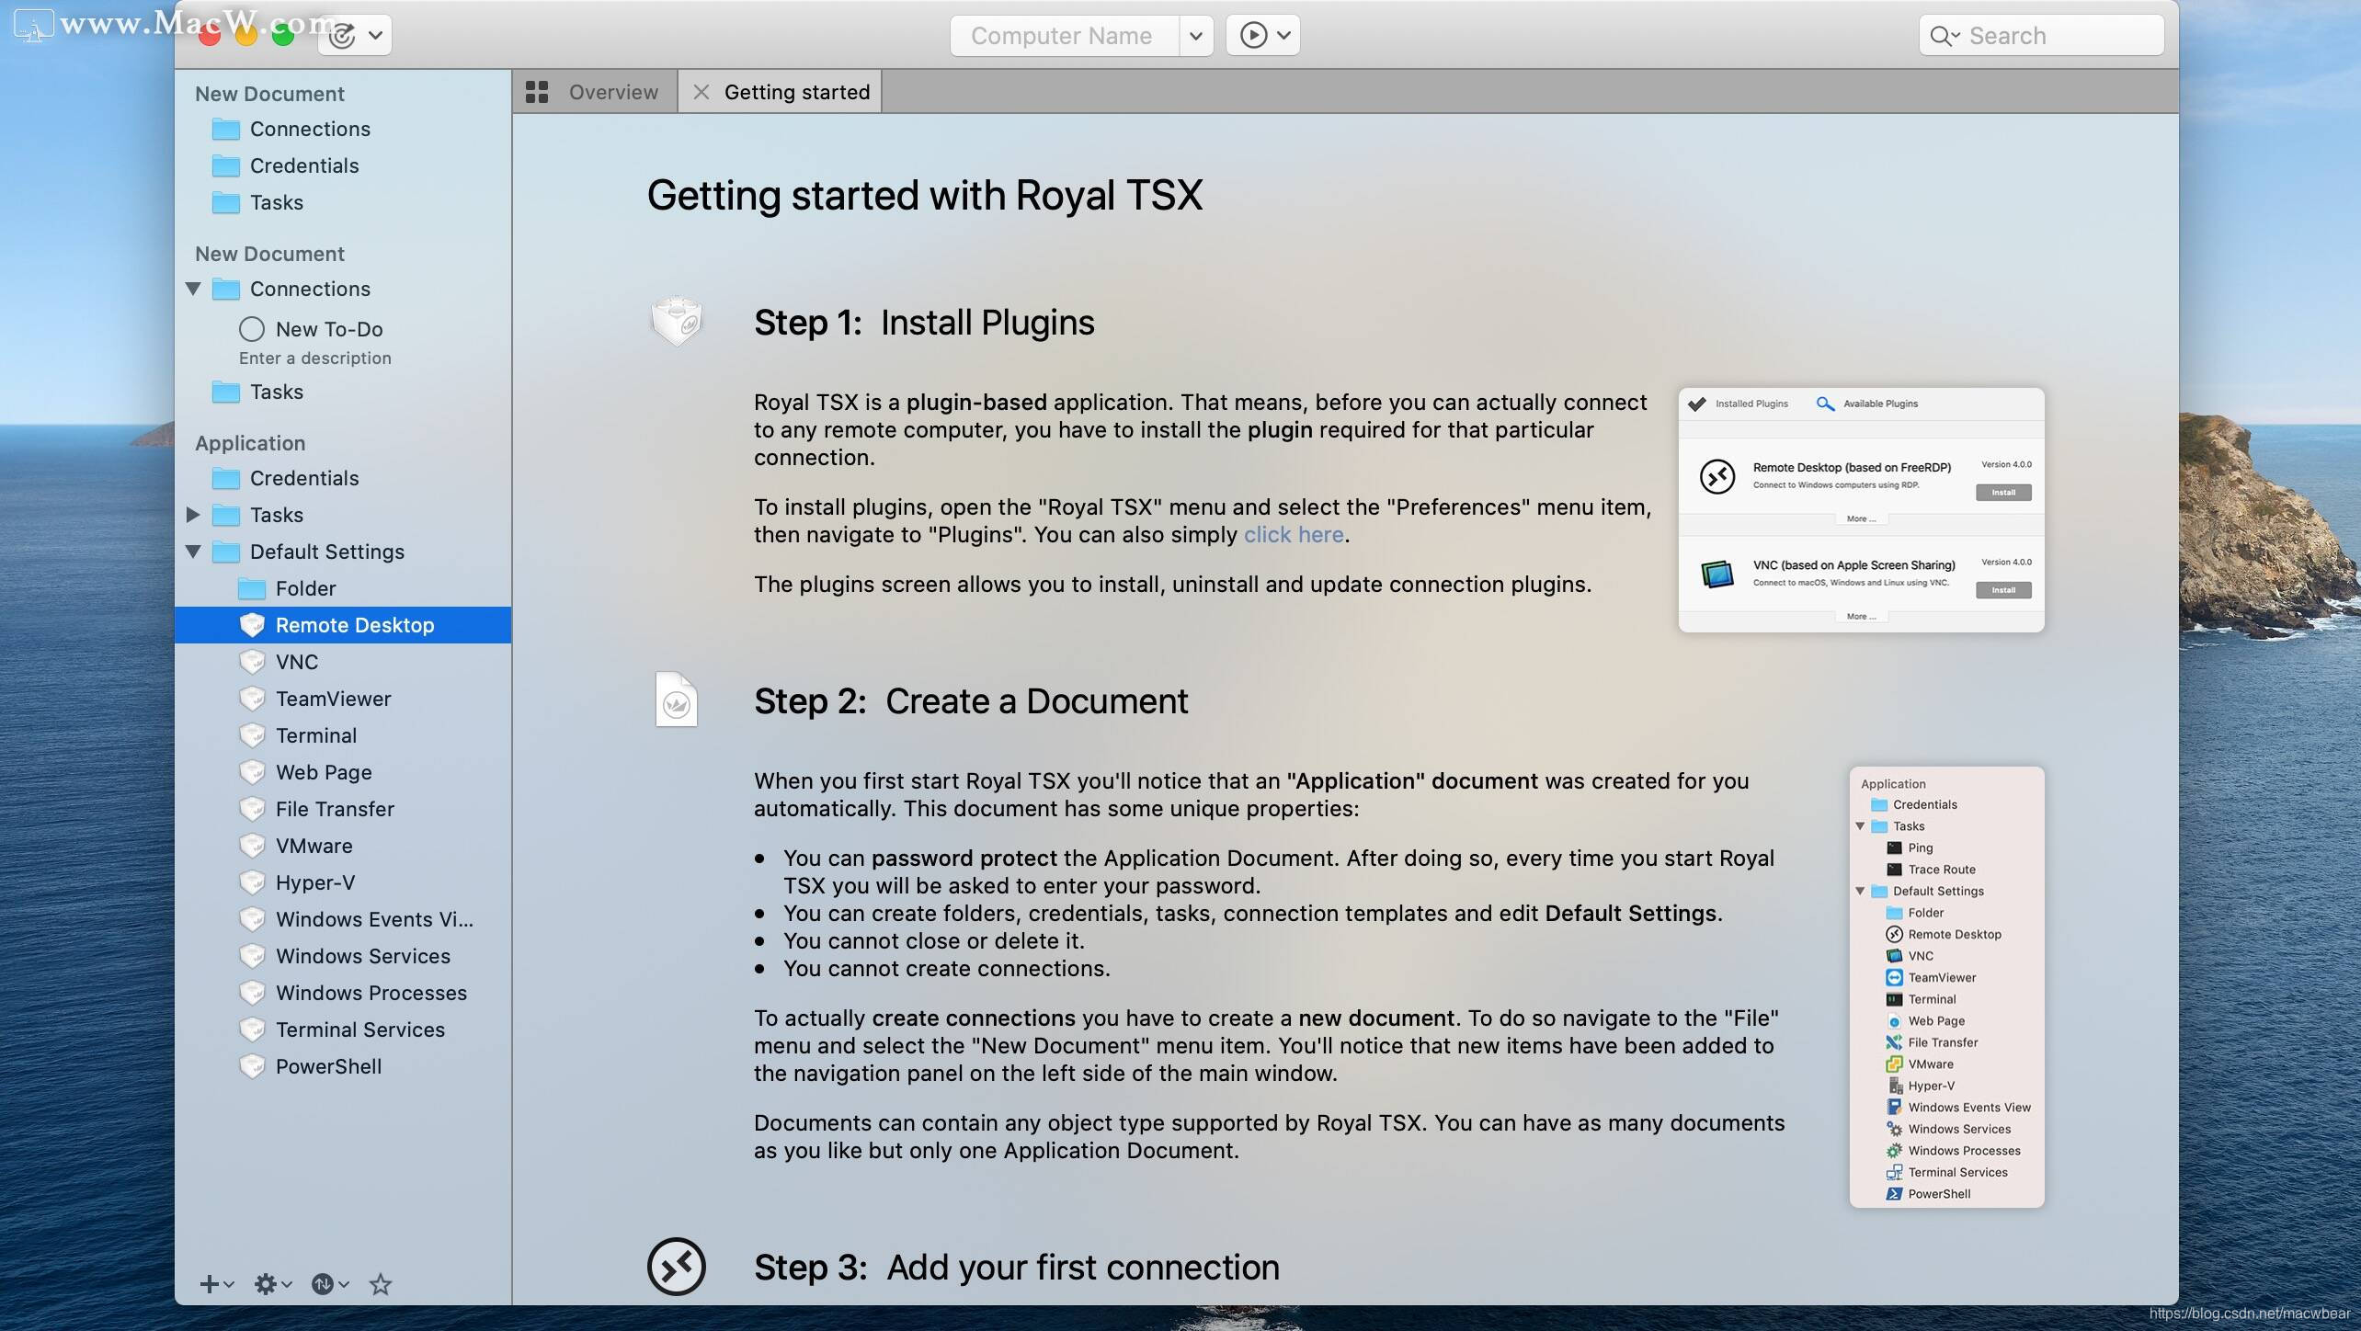Select Credentials folder under Application
Image resolution: width=2361 pixels, height=1331 pixels.
point(342,478)
